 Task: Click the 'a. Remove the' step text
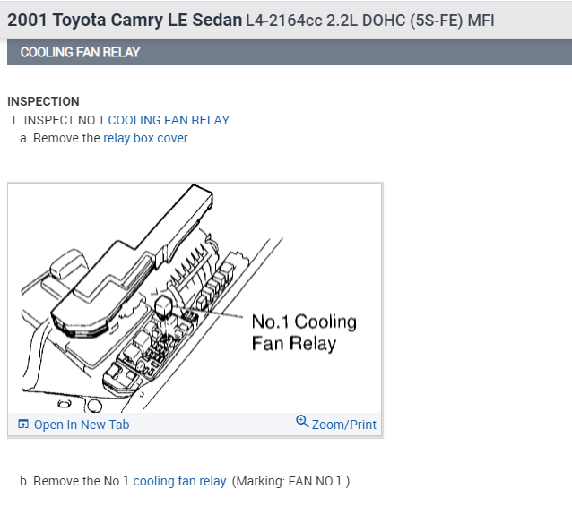[60, 138]
